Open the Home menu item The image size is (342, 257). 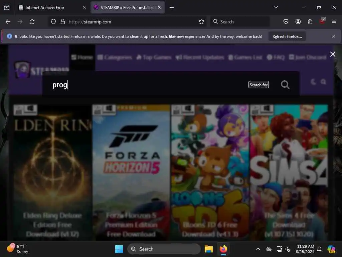pos(82,57)
